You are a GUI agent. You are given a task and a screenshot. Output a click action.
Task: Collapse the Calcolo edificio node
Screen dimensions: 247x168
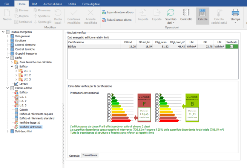8,88
